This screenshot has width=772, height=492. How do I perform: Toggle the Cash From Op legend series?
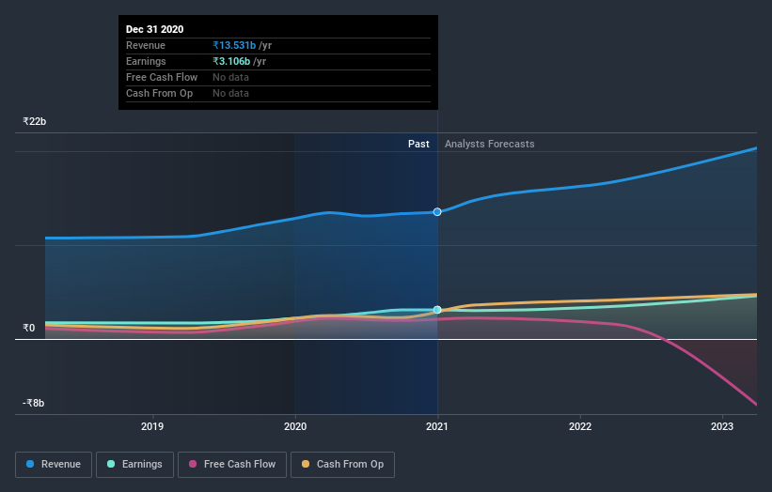(x=342, y=465)
